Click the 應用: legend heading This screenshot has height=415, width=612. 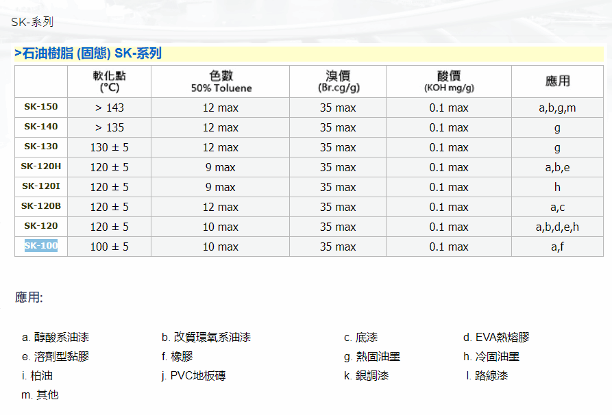(x=29, y=297)
